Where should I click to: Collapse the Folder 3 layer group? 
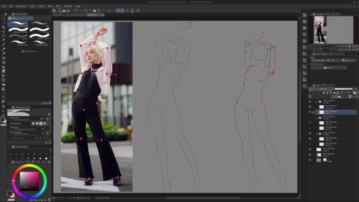316,101
